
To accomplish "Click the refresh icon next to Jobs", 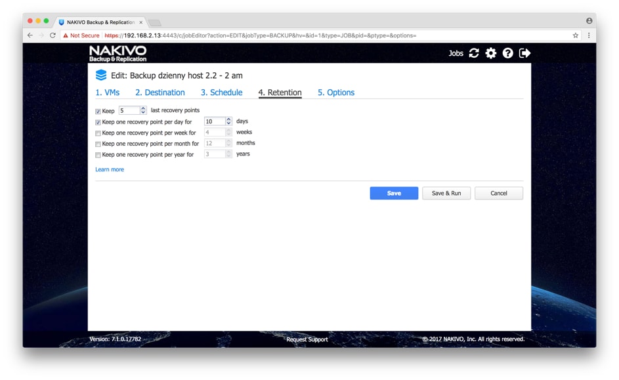I will click(x=474, y=53).
